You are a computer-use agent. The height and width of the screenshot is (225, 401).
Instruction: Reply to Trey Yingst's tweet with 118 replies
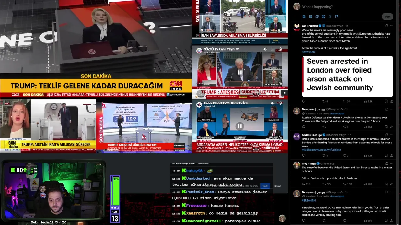click(305, 184)
